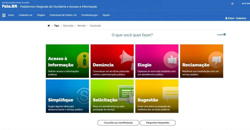This screenshot has width=250, height=130.
Task: Select the Revisão breadcrumb step
Action: pyautogui.click(x=81, y=26)
